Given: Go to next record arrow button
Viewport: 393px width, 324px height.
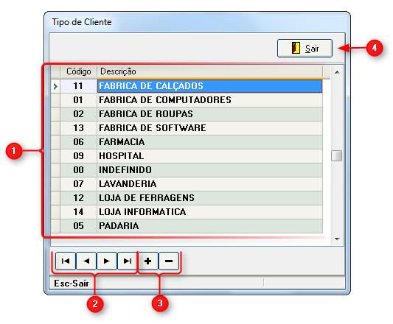Looking at the screenshot, I should (107, 261).
